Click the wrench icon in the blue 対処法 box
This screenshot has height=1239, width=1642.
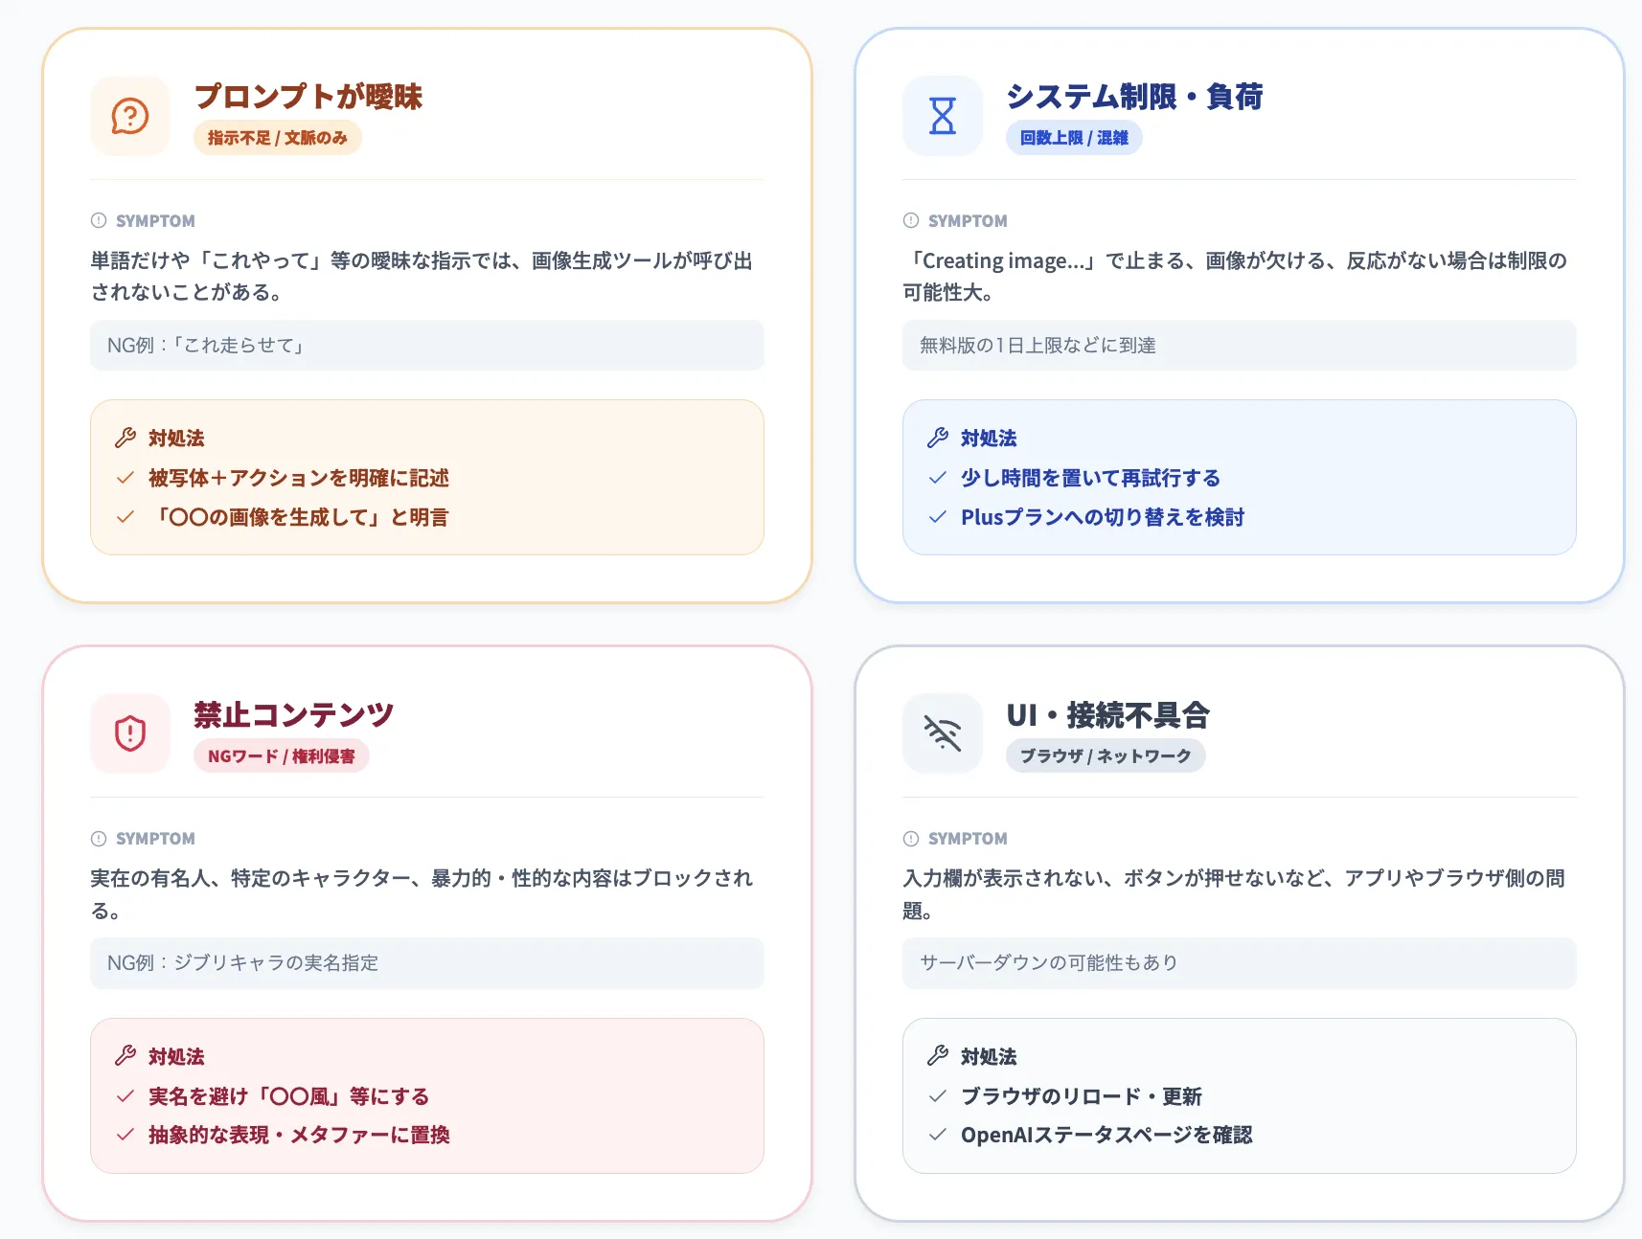pos(937,437)
